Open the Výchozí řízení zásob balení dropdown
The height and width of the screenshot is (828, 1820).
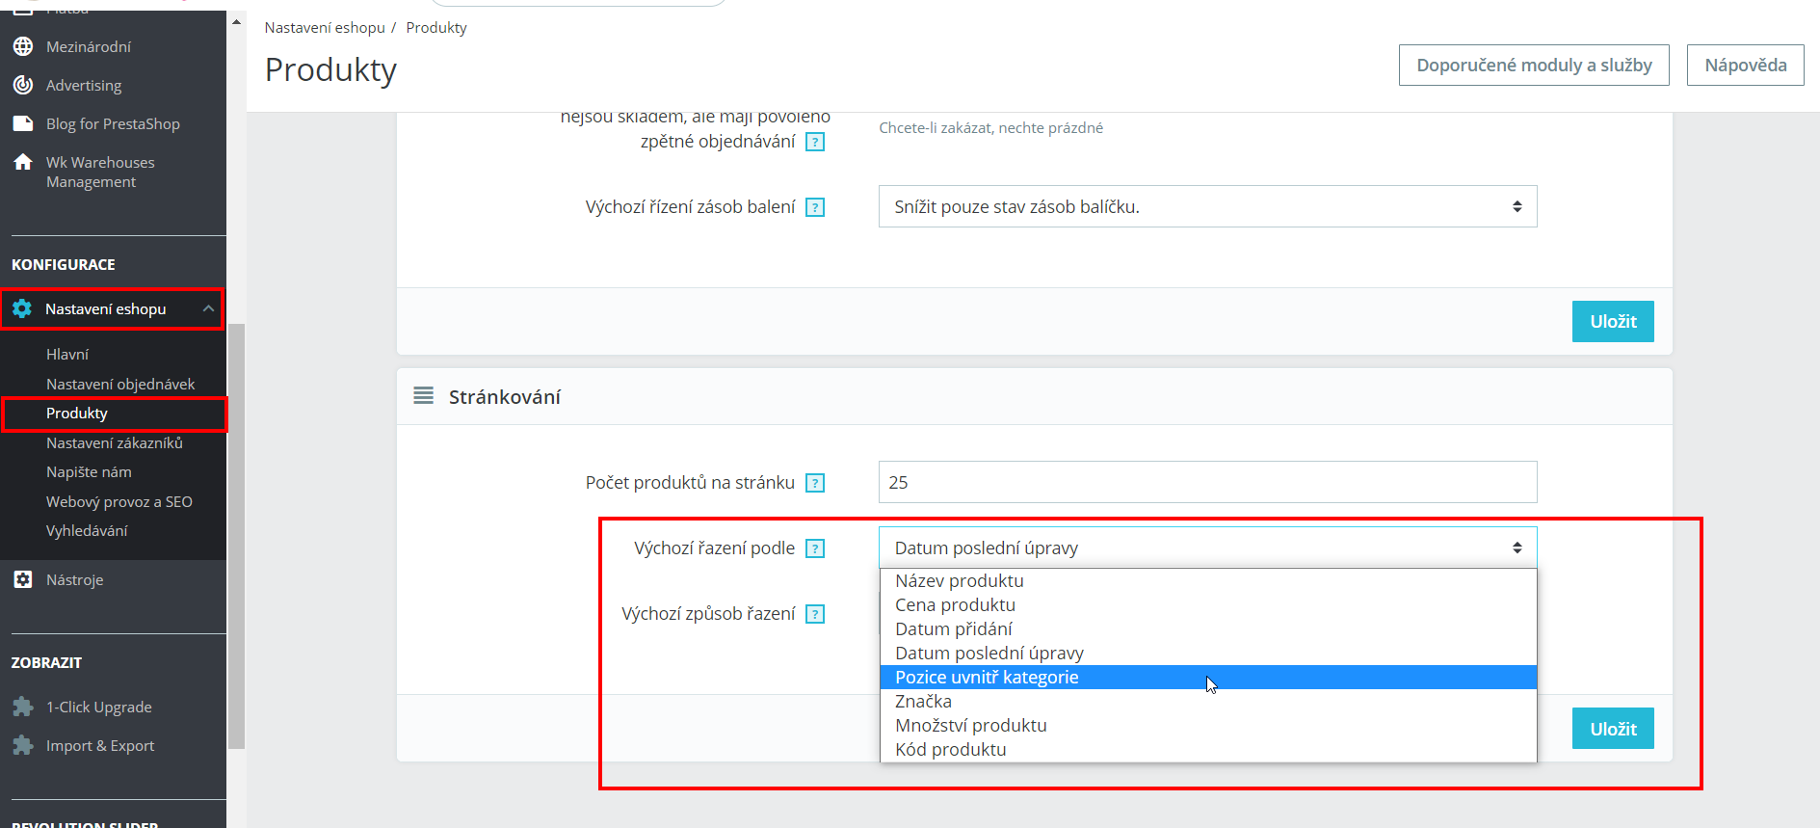(1207, 206)
